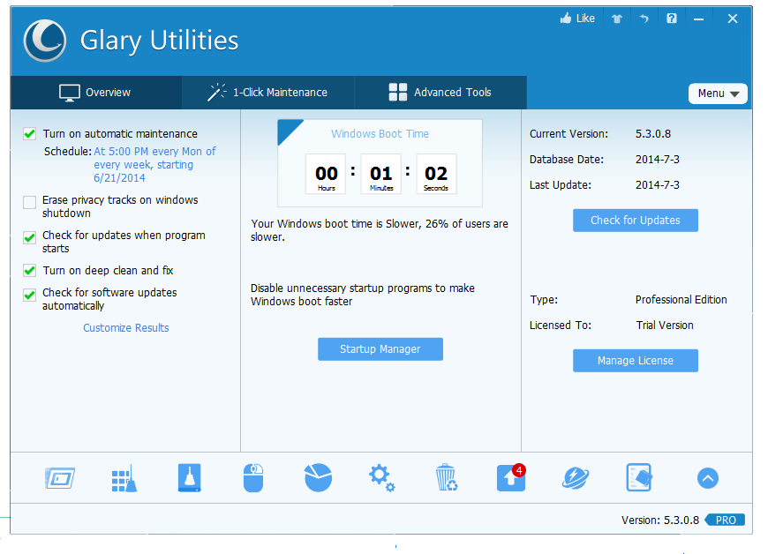Click the Check for Updates button
Image resolution: width=768 pixels, height=554 pixels.
pyautogui.click(x=636, y=221)
